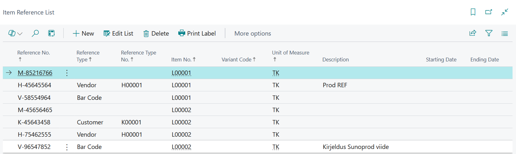516x154 pixels.
Task: Collapse the page with arrows icon
Action: 505,12
